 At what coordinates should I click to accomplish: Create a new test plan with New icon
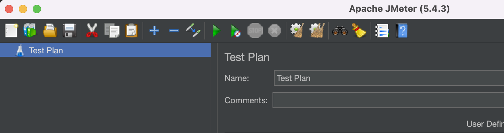[11, 31]
